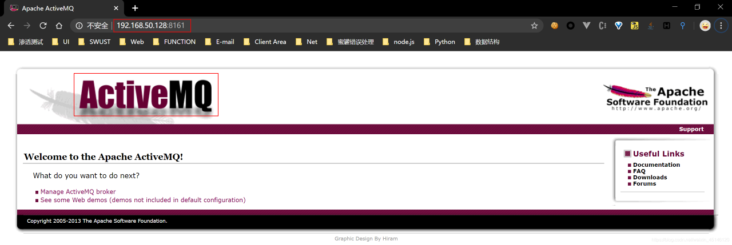The width and height of the screenshot is (732, 245).
Task: Click the Useful Links heading
Action: pyautogui.click(x=658, y=154)
